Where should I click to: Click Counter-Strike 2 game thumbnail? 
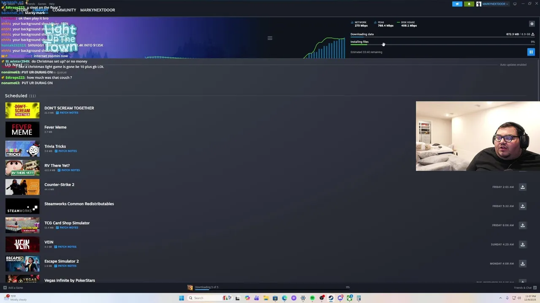[x=22, y=187]
